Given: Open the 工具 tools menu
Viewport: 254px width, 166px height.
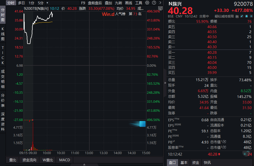Looking at the screenshot, I should 139,3.
